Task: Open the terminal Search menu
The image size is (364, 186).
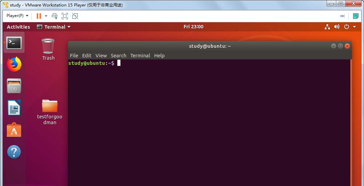Action: pyautogui.click(x=118, y=55)
